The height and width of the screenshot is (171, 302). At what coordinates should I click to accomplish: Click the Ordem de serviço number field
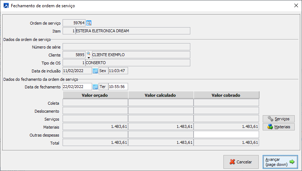74,23
